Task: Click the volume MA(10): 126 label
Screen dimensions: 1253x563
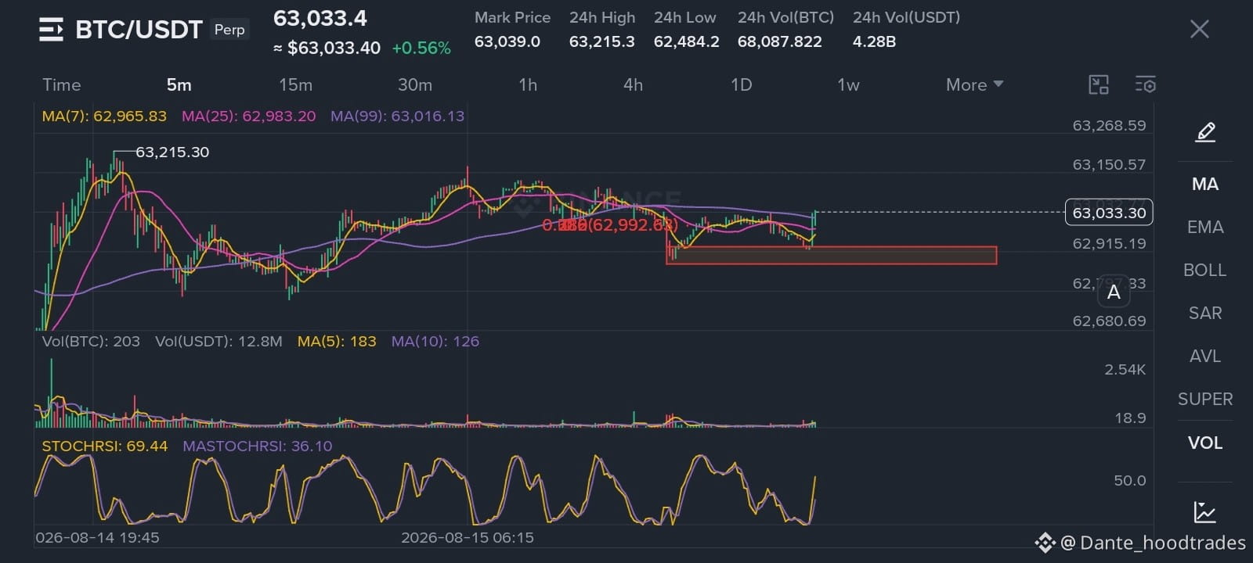Action: [435, 341]
